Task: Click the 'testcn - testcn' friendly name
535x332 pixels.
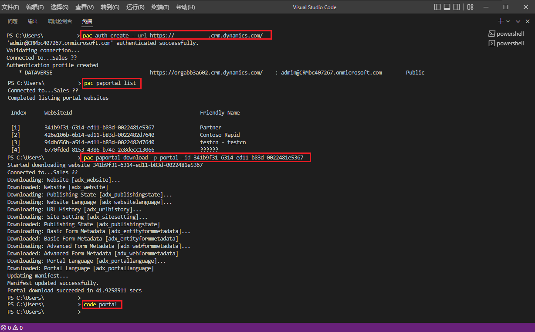Action: [223, 142]
